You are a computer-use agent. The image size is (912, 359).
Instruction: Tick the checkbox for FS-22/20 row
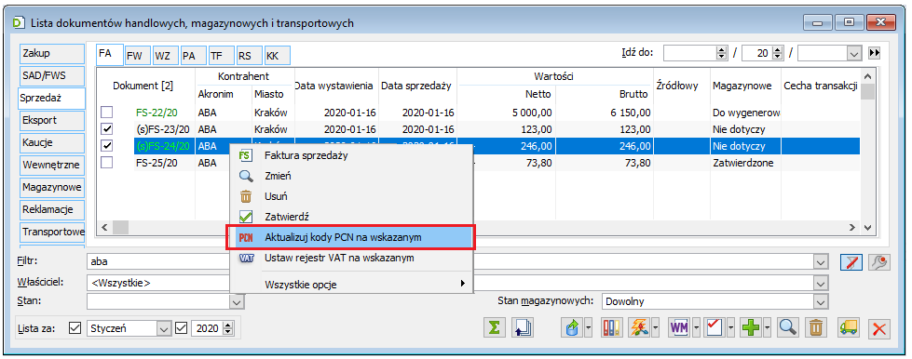107,113
